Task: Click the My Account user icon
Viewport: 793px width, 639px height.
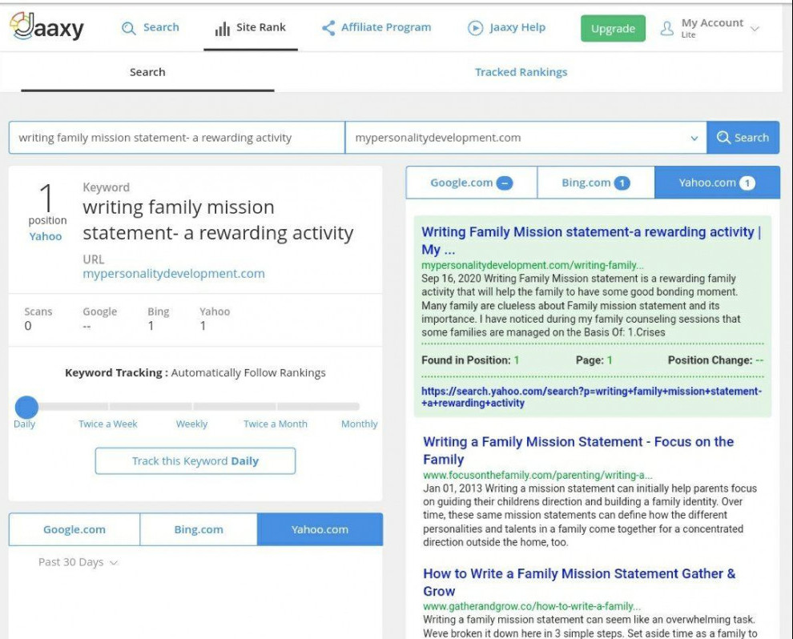Action: point(667,28)
